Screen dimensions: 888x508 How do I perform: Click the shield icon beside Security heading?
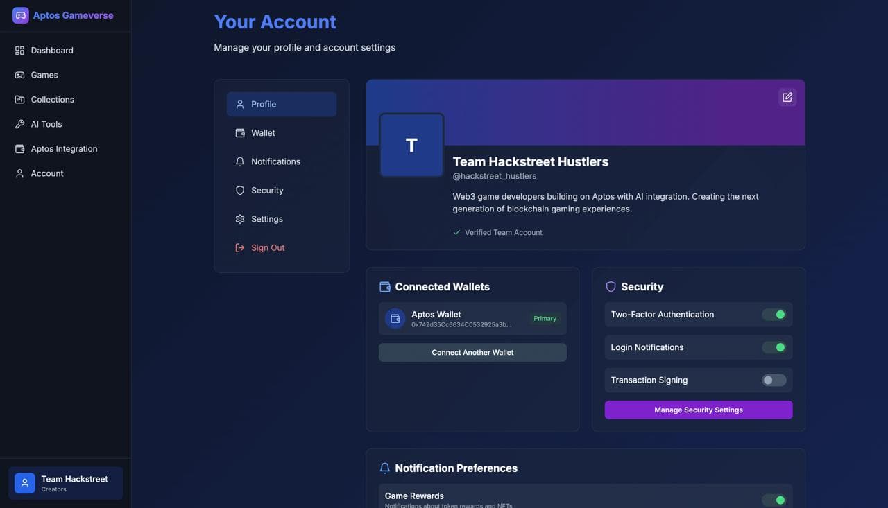(x=610, y=287)
